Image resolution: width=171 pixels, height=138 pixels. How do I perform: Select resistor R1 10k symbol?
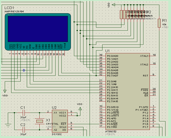point(159,23)
